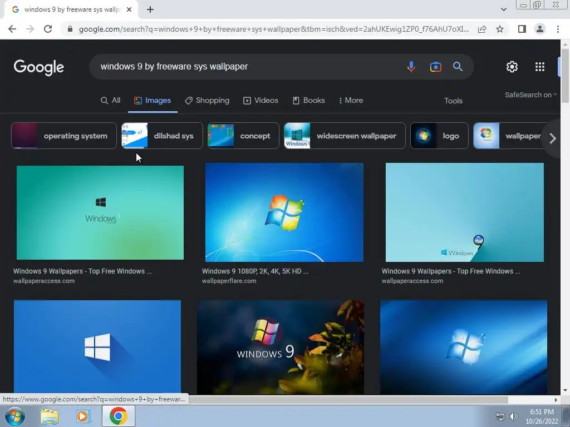Open the flat white Windows logo wallpaper
570x427 pixels.
tap(97, 347)
